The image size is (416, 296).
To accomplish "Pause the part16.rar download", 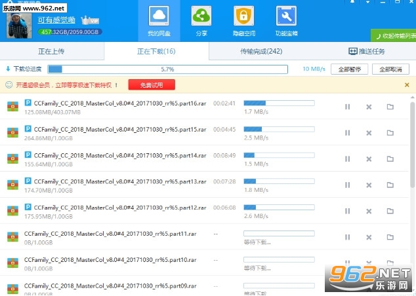I will click(x=348, y=107).
